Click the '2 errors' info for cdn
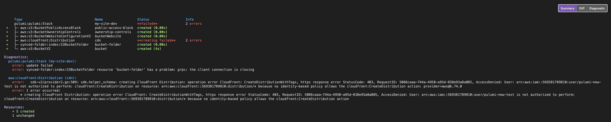The width and height of the screenshot is (611, 122). (193, 40)
